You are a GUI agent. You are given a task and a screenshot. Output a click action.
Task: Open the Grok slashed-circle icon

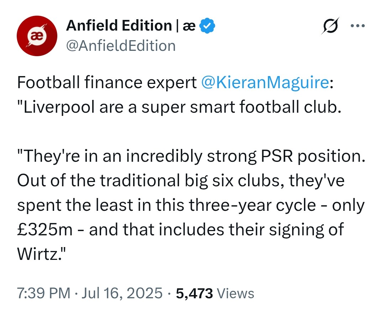(330, 26)
